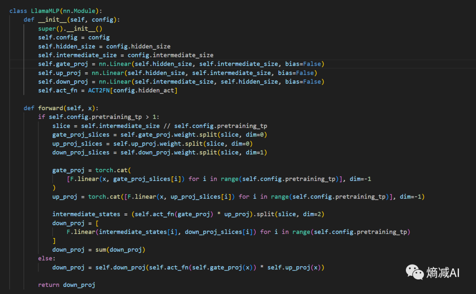Click the 'down_proj = [' line
The height and width of the screenshot is (294, 476).
(76, 223)
